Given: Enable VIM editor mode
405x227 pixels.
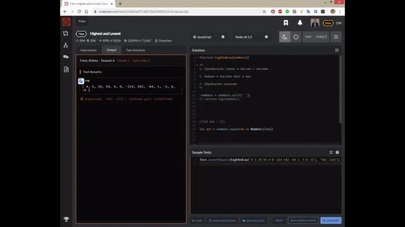Looking at the screenshot, I should (308, 37).
